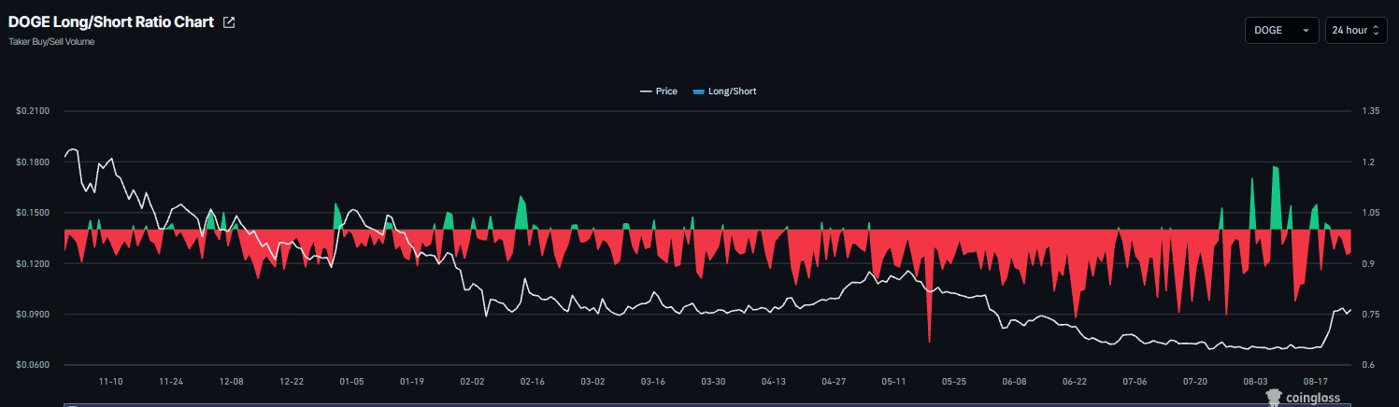Click the $0.0900 price axis label
Viewport: 1399px width, 407px height.
(33, 315)
